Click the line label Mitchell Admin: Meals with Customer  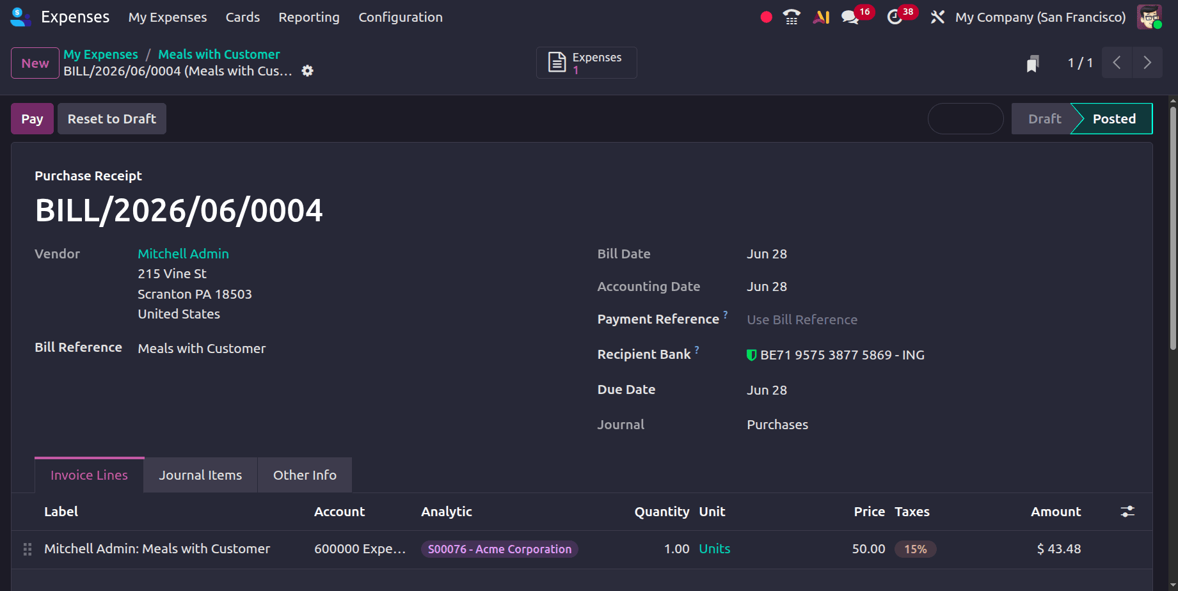pyautogui.click(x=157, y=549)
